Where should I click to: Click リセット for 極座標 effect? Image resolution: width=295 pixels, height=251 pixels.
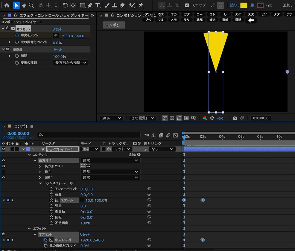57,50
